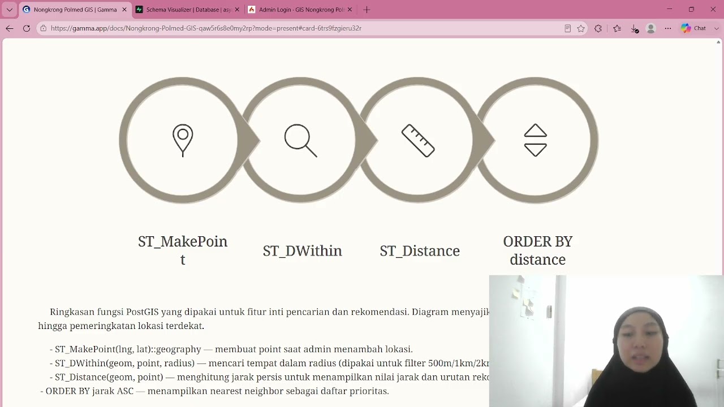The image size is (724, 407).
Task: Open Copilot Chat
Action: tap(693, 28)
